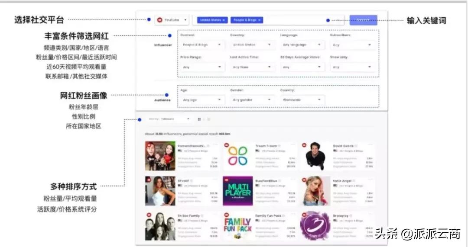Screen dimensions: 468x247
Task: Click the YouTube badge on Family Fun Pack card
Action: tap(227, 215)
